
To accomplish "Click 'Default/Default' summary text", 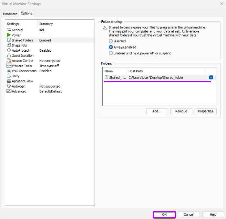I will (x=51, y=91).
